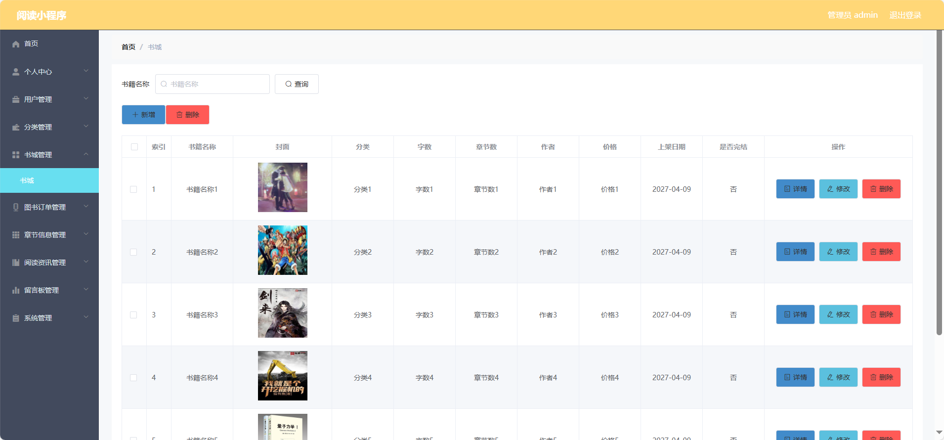The width and height of the screenshot is (944, 440).
Task: Click the bar chart icon beside 留言板管理
Action: pyautogui.click(x=16, y=290)
